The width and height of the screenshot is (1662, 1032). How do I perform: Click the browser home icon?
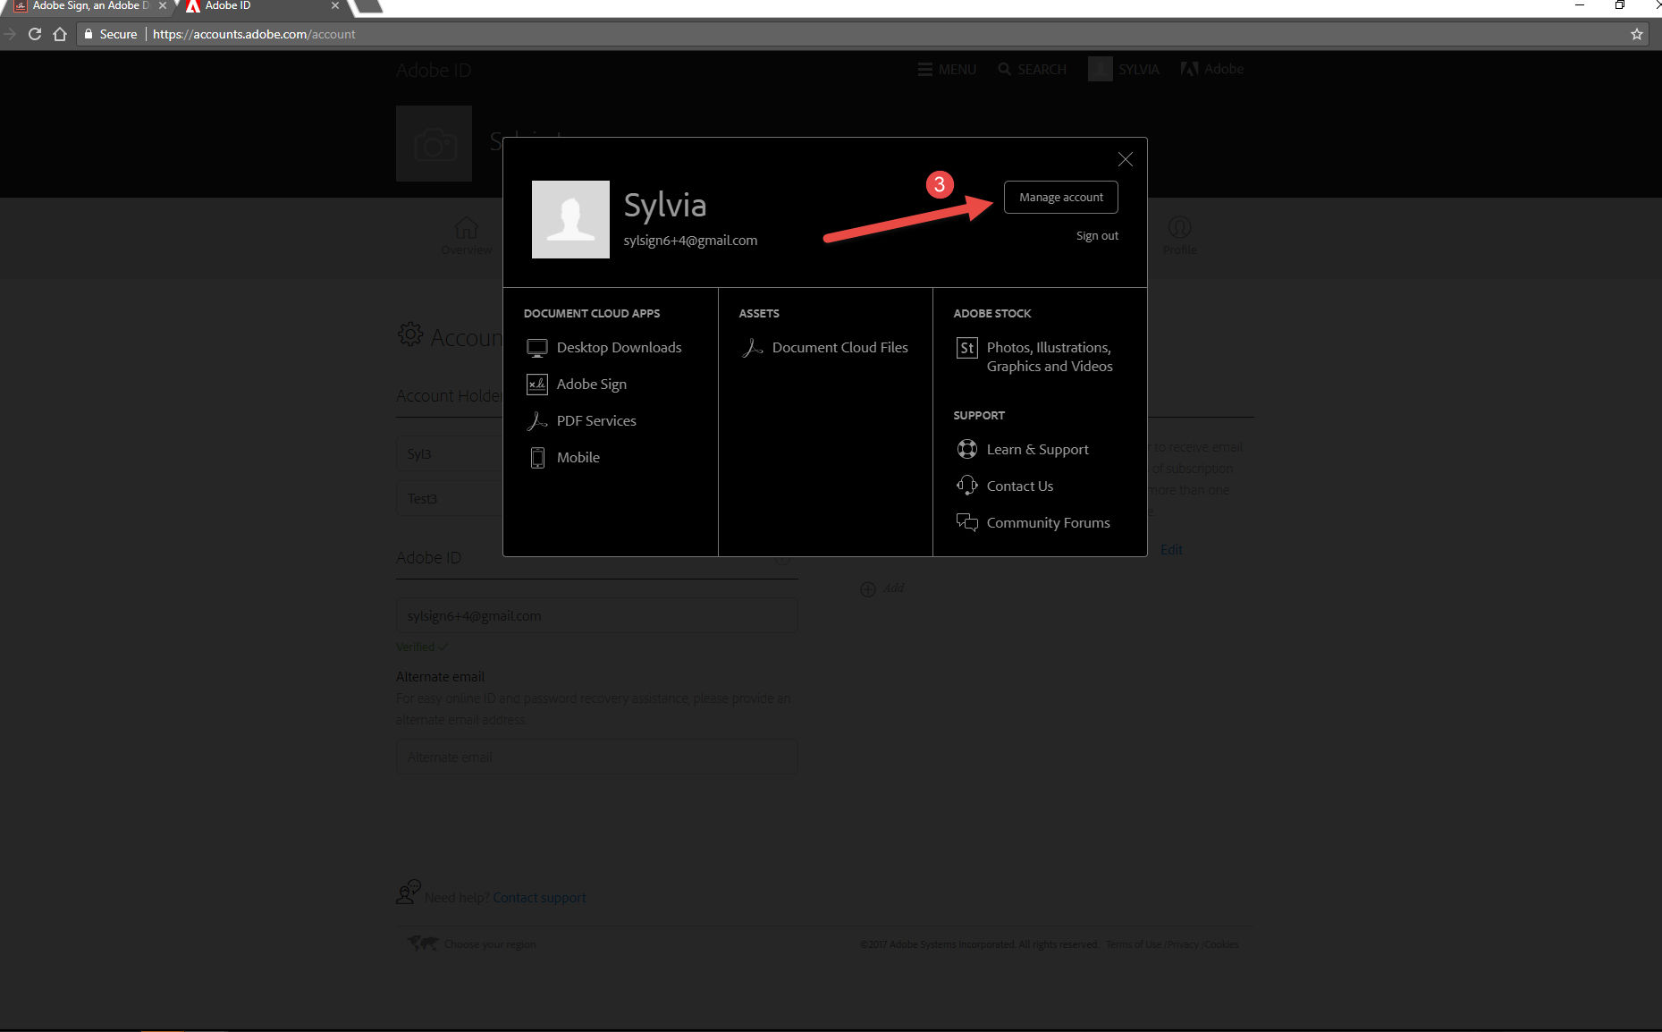[x=60, y=34]
